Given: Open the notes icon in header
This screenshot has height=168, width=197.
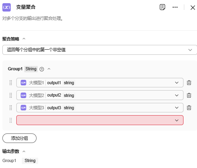Looking at the screenshot, I should [x=162, y=7].
